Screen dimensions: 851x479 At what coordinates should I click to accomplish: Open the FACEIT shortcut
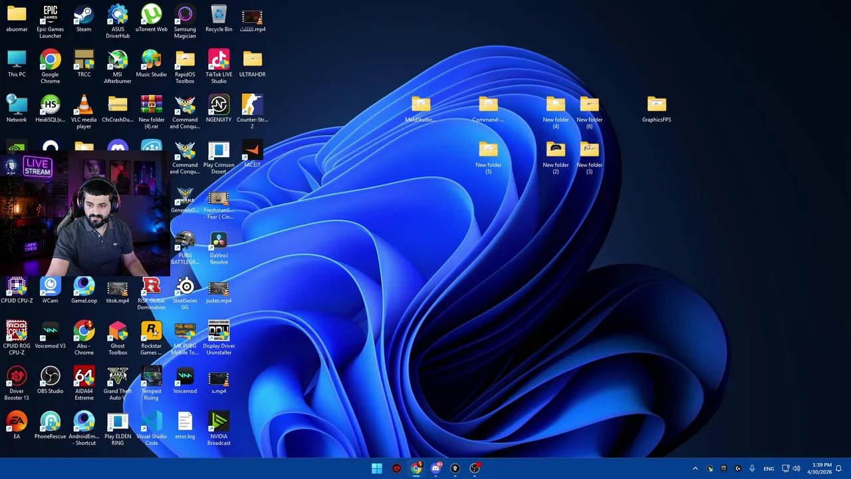coord(252,154)
